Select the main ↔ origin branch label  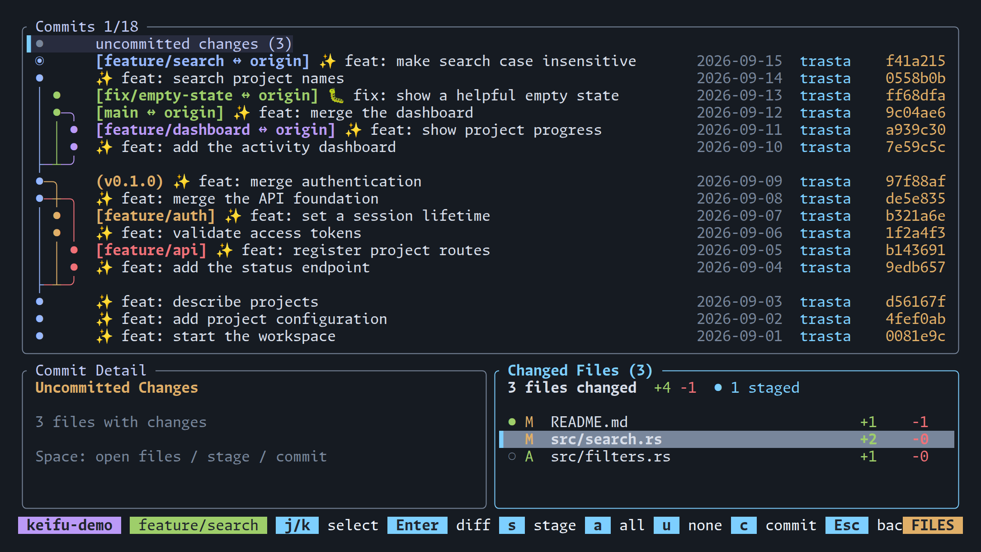point(160,113)
